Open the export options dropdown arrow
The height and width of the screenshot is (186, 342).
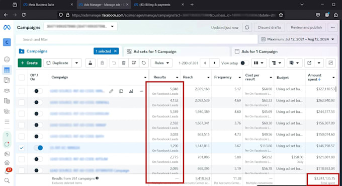pyautogui.click(x=319, y=63)
